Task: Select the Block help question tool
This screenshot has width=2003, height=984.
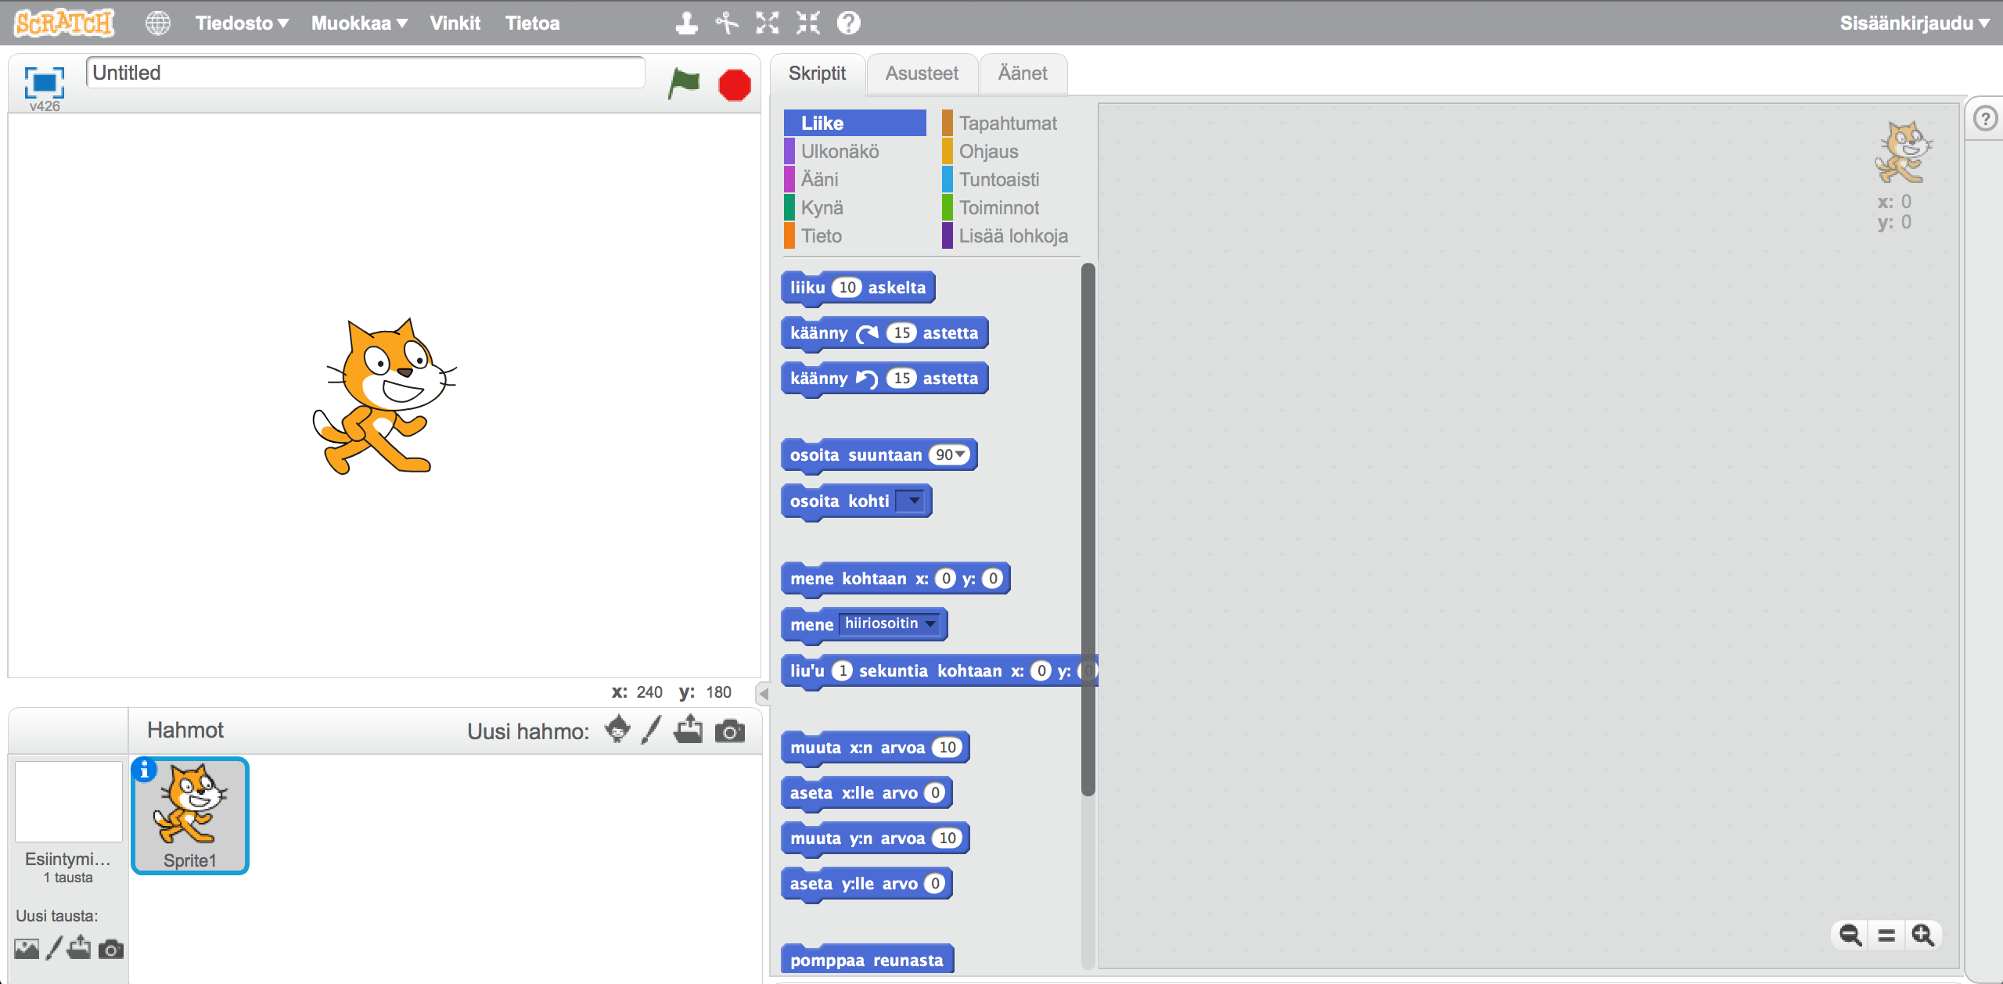Action: coord(849,23)
